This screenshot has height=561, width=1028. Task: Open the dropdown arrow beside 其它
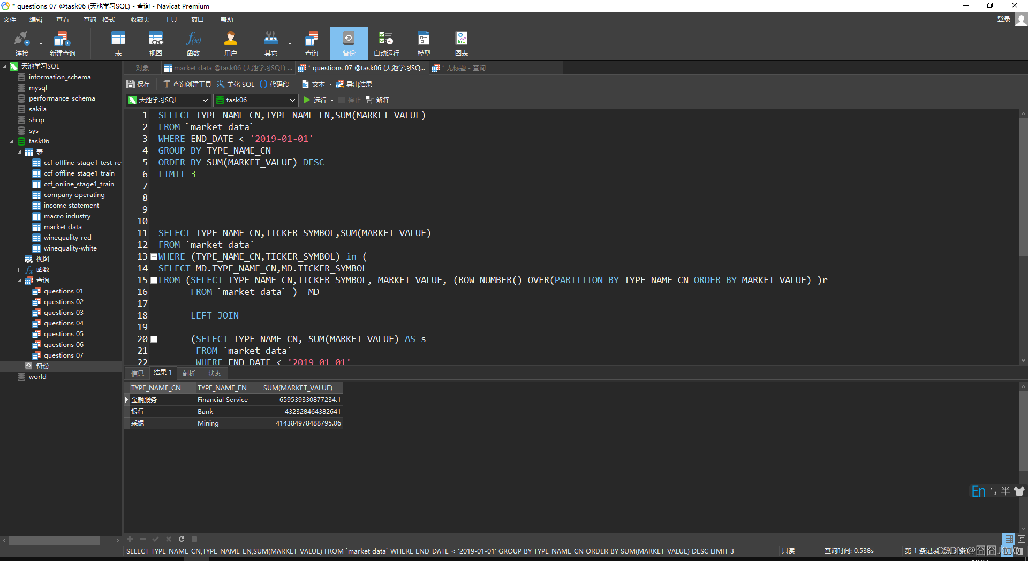coord(290,43)
